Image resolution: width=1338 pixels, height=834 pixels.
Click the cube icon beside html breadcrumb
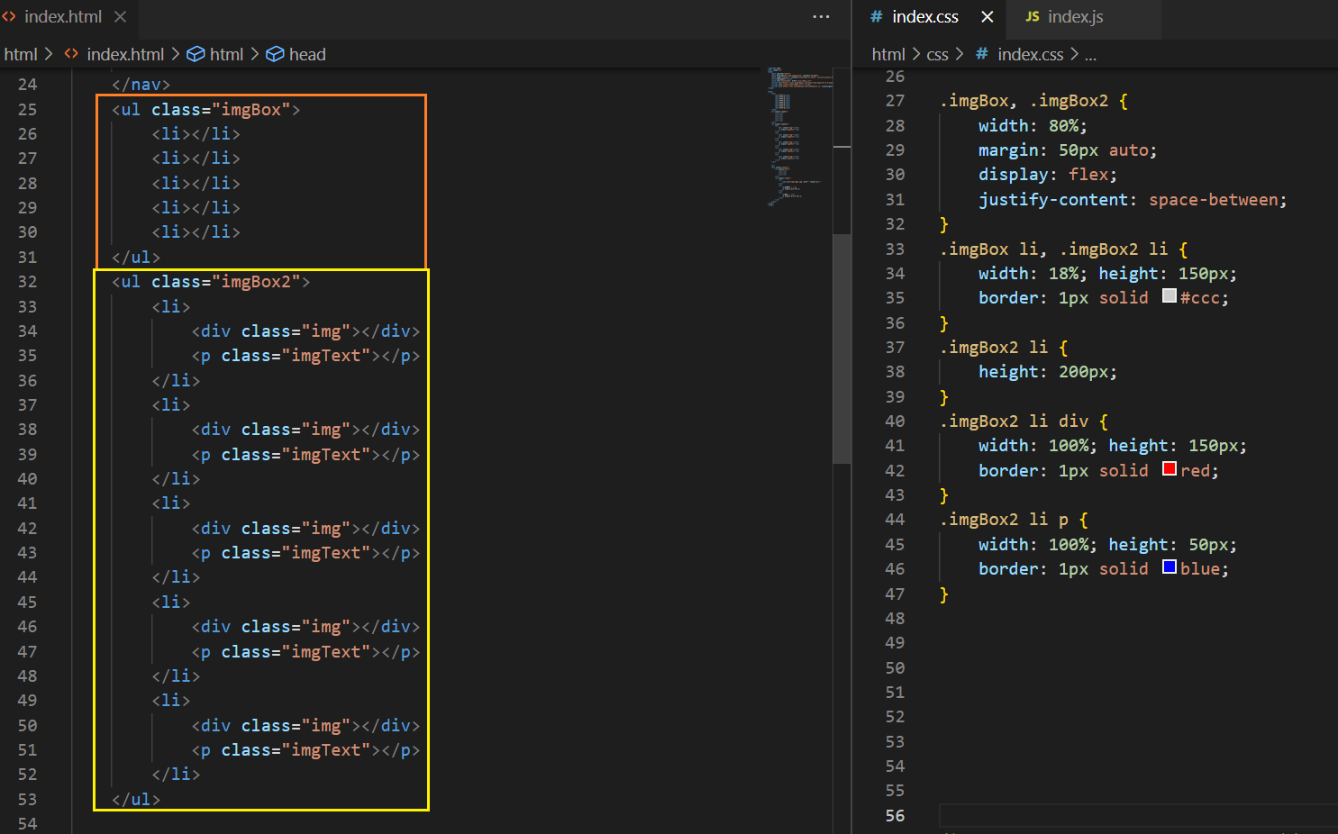tap(196, 54)
